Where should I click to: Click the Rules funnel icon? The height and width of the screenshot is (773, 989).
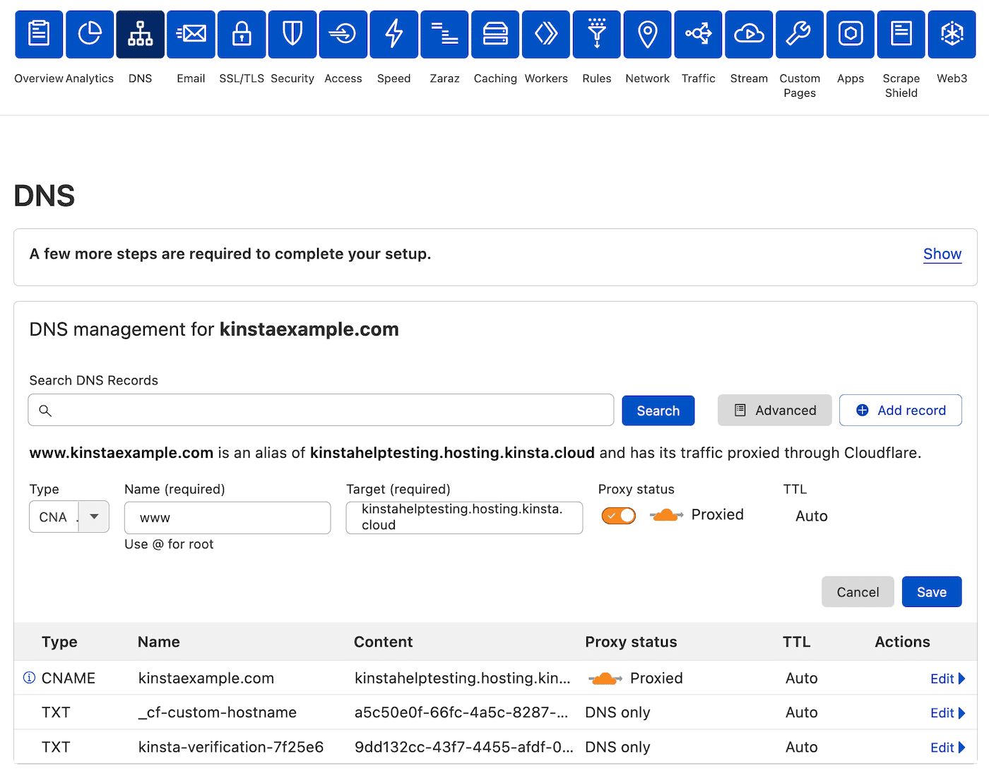596,34
